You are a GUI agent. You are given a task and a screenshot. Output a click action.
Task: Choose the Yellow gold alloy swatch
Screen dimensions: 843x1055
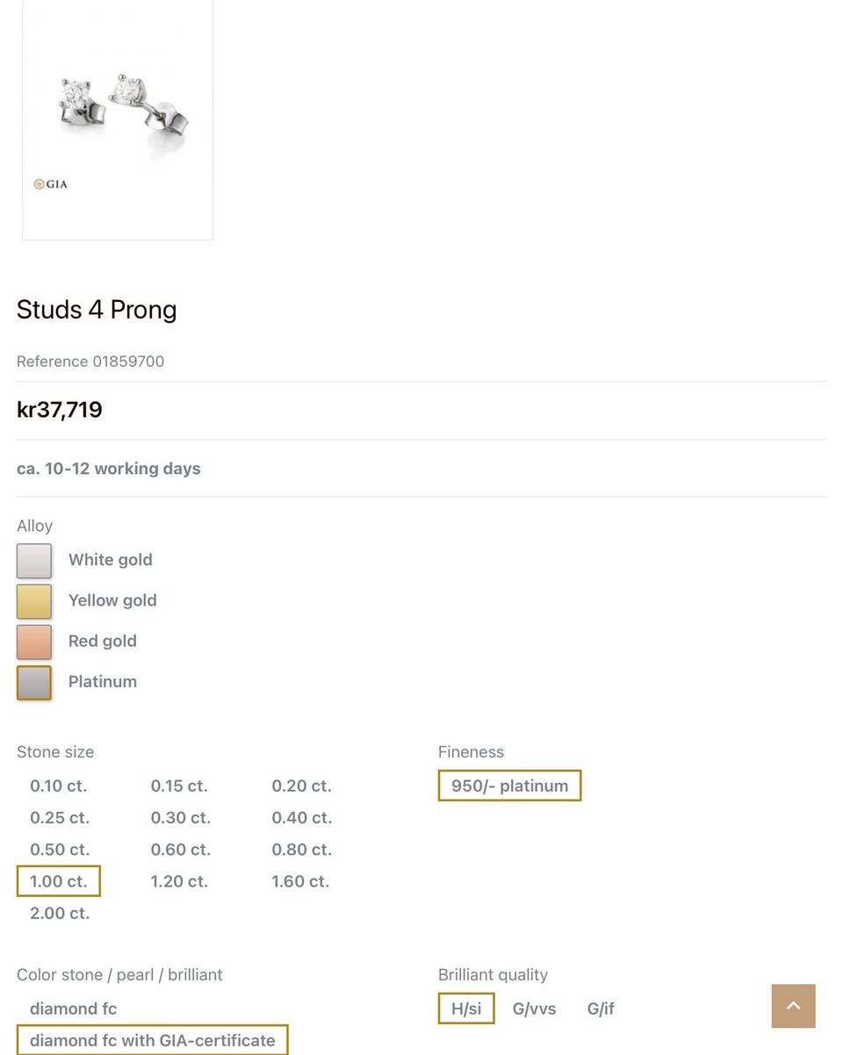point(34,601)
